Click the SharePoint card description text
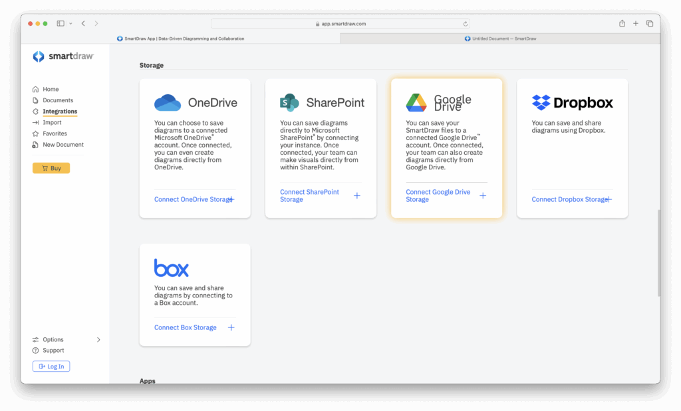This screenshot has width=681, height=411. coord(320,145)
